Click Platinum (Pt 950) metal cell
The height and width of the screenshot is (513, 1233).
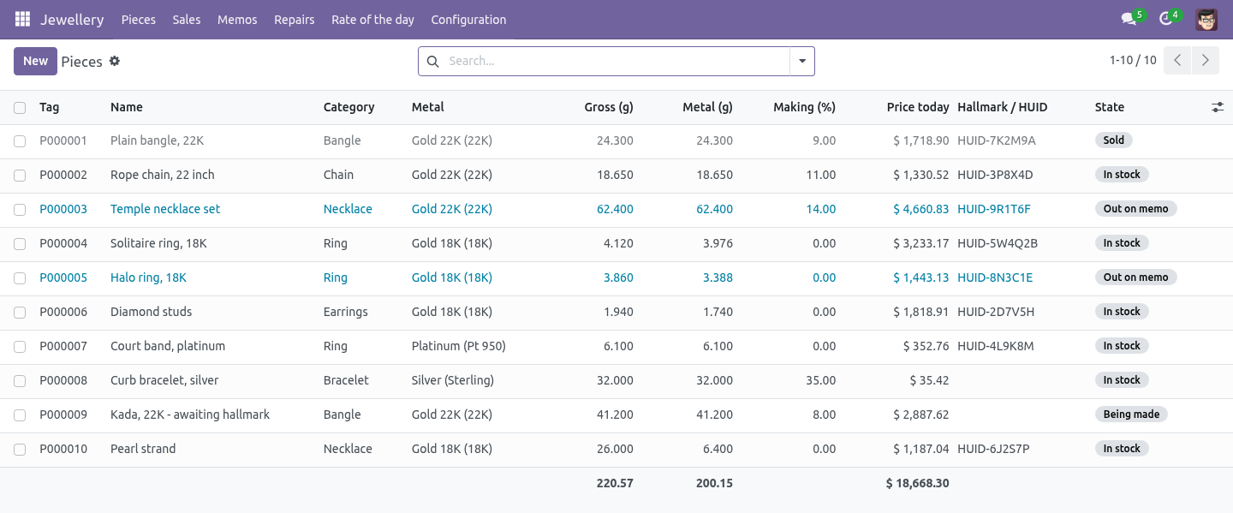click(x=459, y=346)
